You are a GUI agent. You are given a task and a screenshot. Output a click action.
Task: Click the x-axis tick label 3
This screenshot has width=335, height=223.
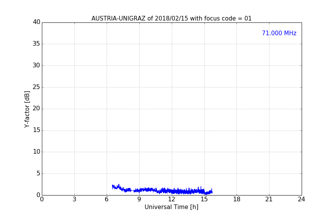74,199
